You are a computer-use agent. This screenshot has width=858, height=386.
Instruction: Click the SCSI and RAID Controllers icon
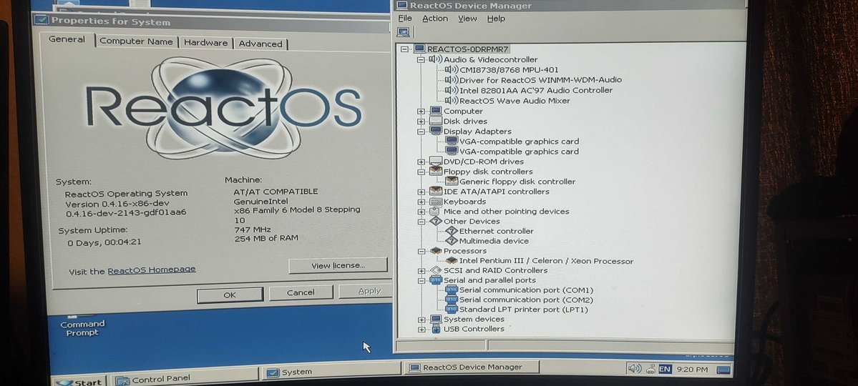pyautogui.click(x=436, y=270)
